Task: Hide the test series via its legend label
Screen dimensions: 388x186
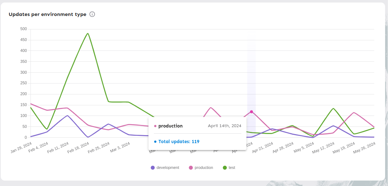Action: [232, 168]
